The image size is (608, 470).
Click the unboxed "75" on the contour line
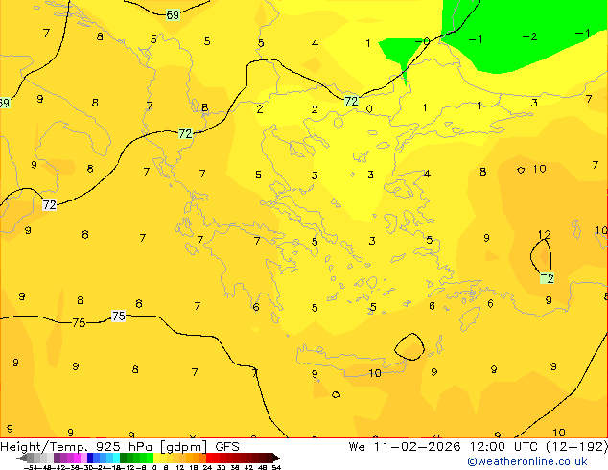click(x=79, y=322)
